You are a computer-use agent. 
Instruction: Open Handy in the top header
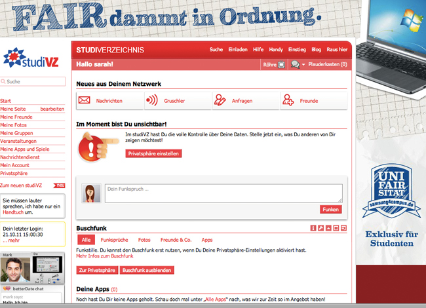pyautogui.click(x=276, y=49)
